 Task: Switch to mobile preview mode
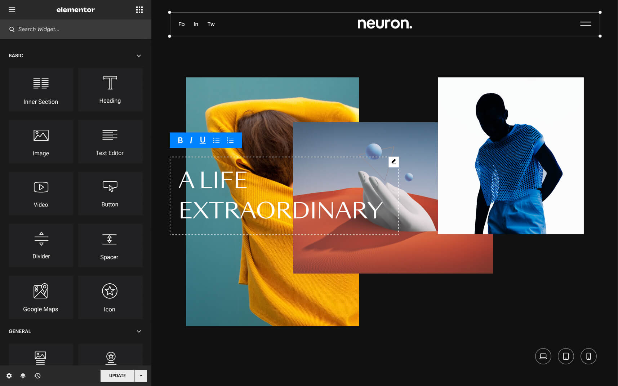(588, 356)
